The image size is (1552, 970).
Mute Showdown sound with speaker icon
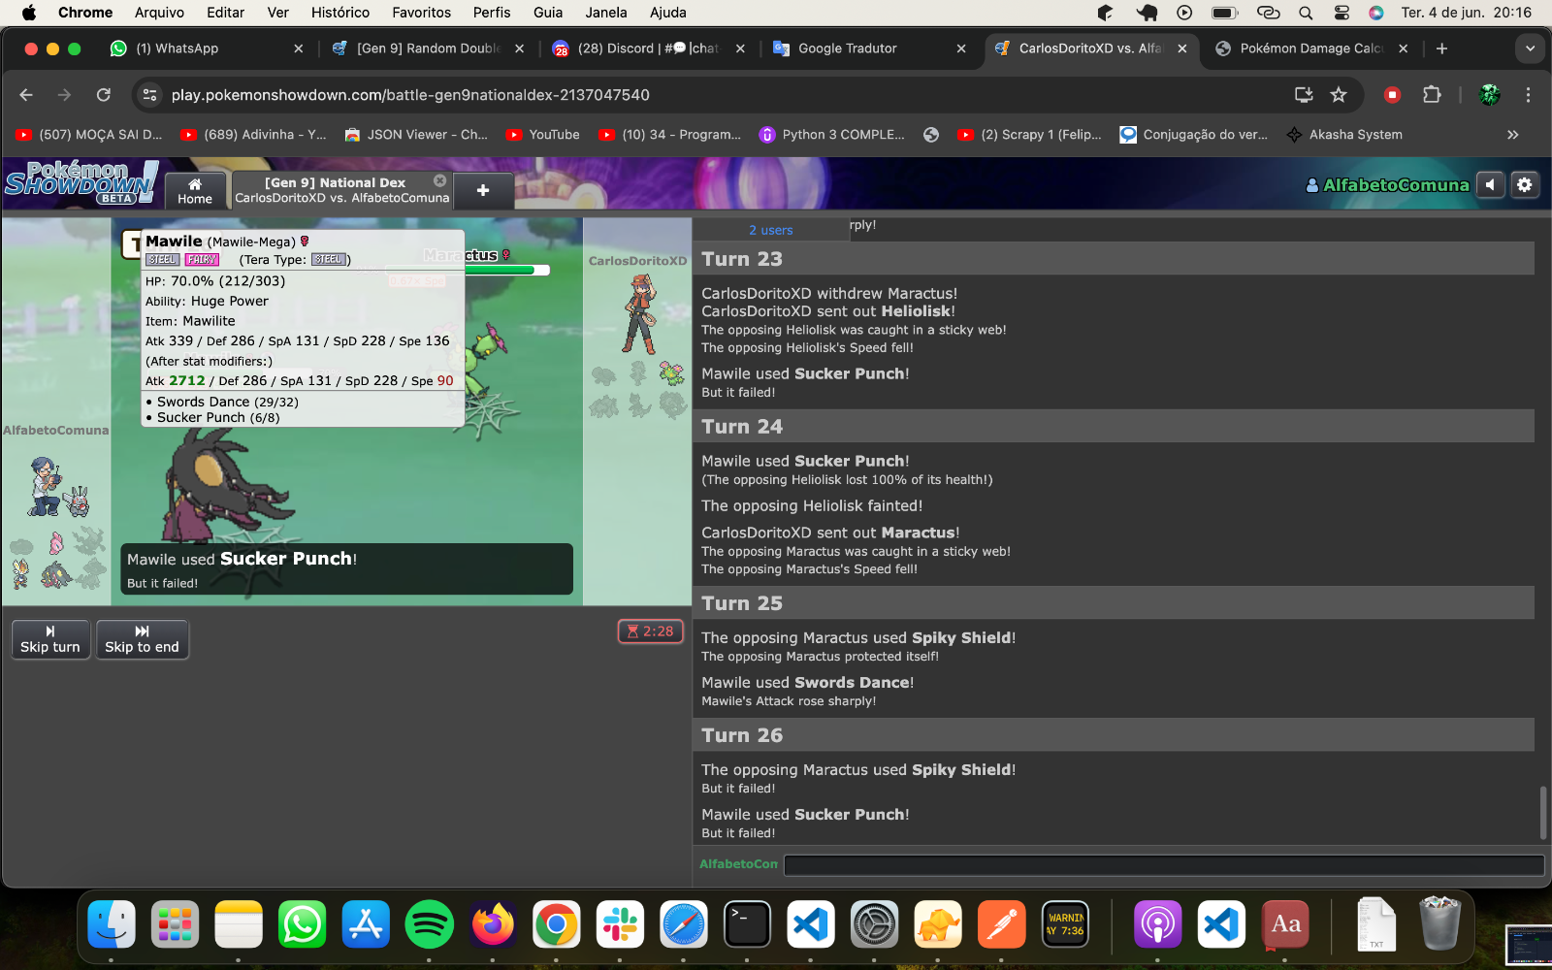click(x=1490, y=184)
